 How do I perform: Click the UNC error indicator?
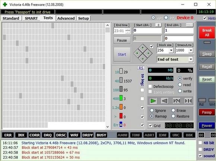[176, 135]
